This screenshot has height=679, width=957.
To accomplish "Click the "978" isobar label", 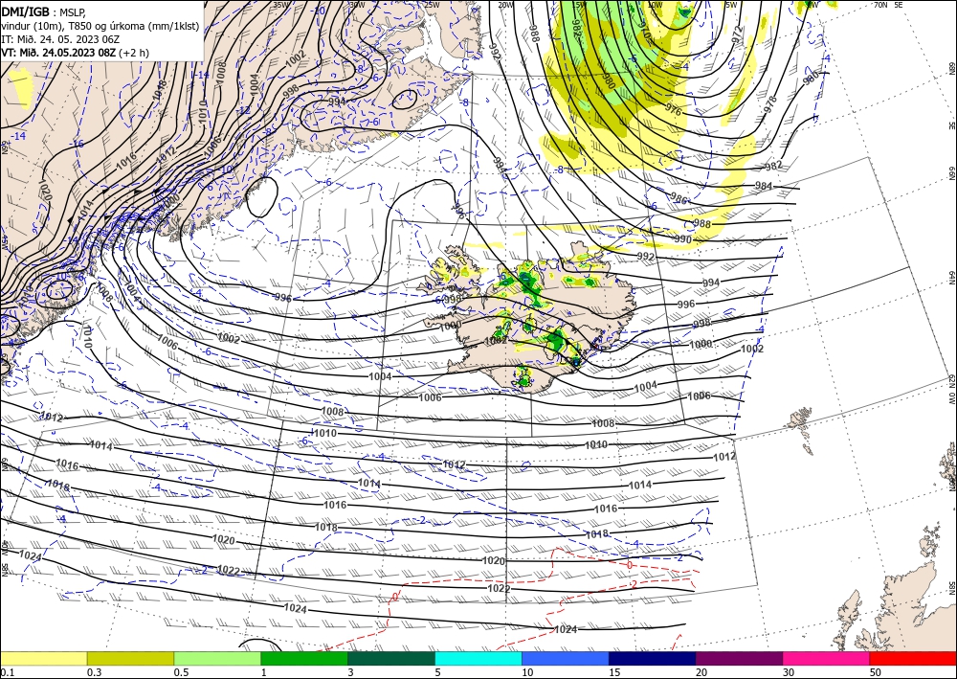I will pos(770,104).
